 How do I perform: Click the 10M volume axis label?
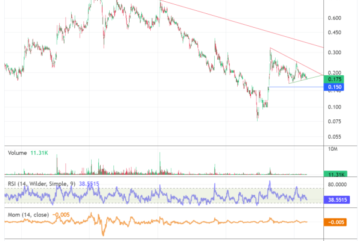point(332,148)
